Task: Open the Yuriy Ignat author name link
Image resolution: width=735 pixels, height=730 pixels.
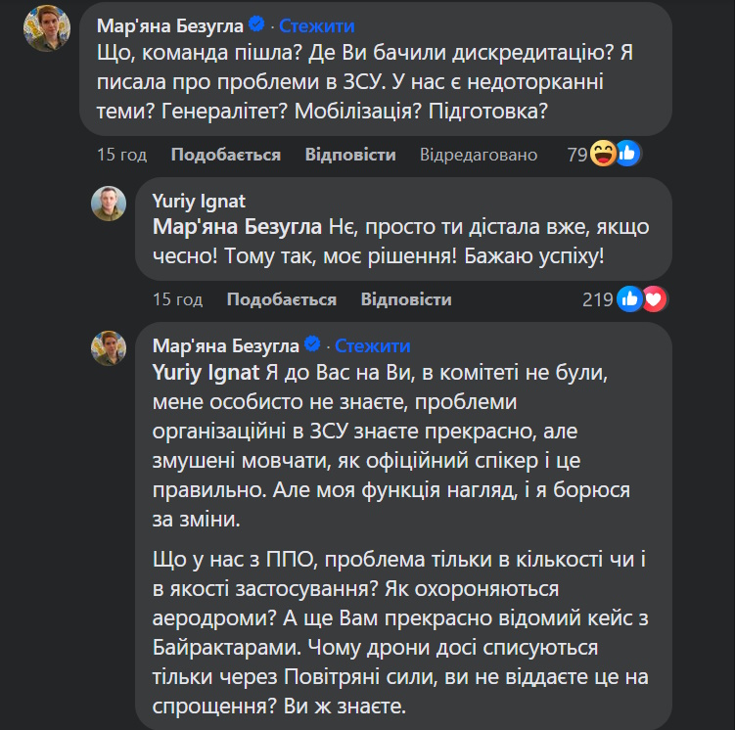Action: pyautogui.click(x=199, y=202)
